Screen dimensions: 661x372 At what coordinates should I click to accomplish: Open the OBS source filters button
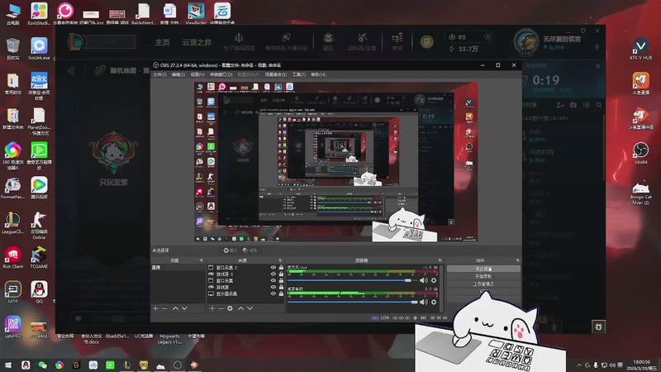click(250, 250)
